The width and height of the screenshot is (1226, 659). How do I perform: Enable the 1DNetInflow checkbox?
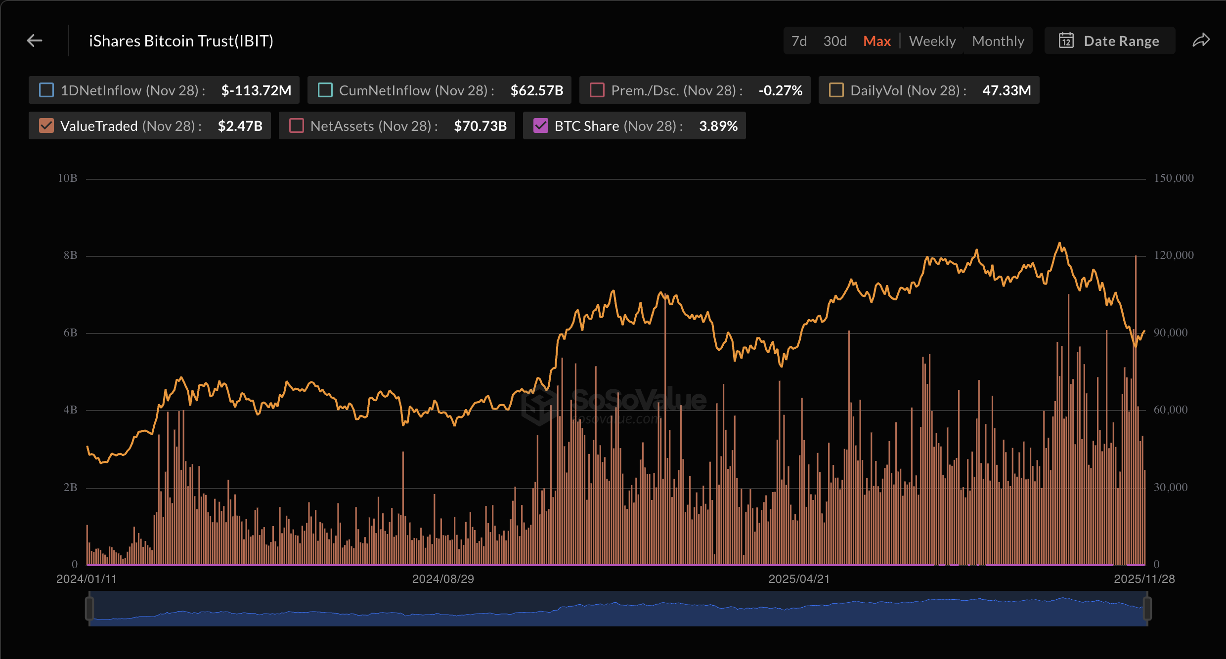(46, 90)
